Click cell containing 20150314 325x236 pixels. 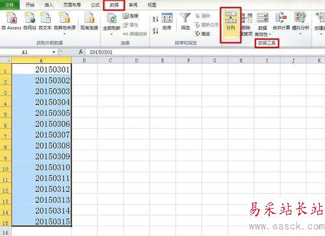[42, 210]
